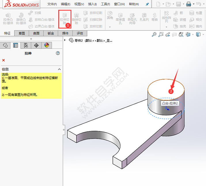Choose the Shell (抽壳) feature
Image resolution: width=206 pixels, height=186 pixels.
tap(179, 26)
